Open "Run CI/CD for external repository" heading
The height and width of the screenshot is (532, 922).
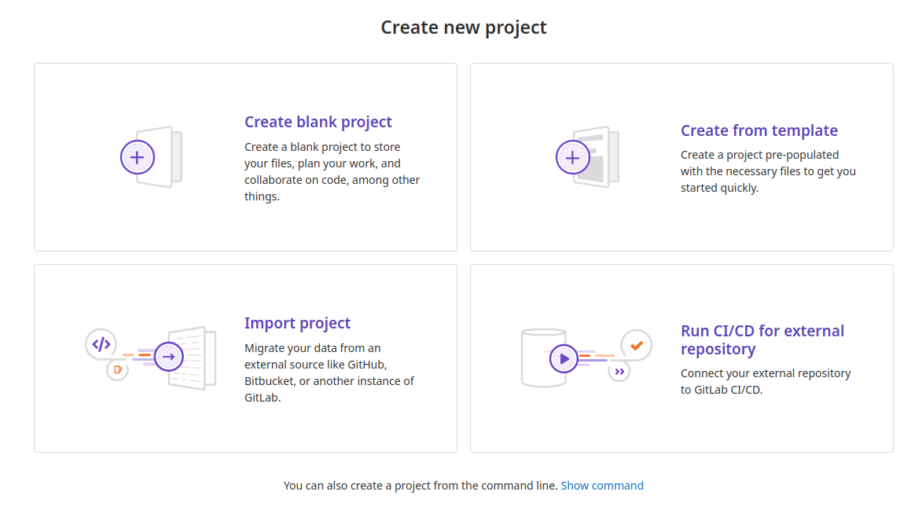point(762,339)
